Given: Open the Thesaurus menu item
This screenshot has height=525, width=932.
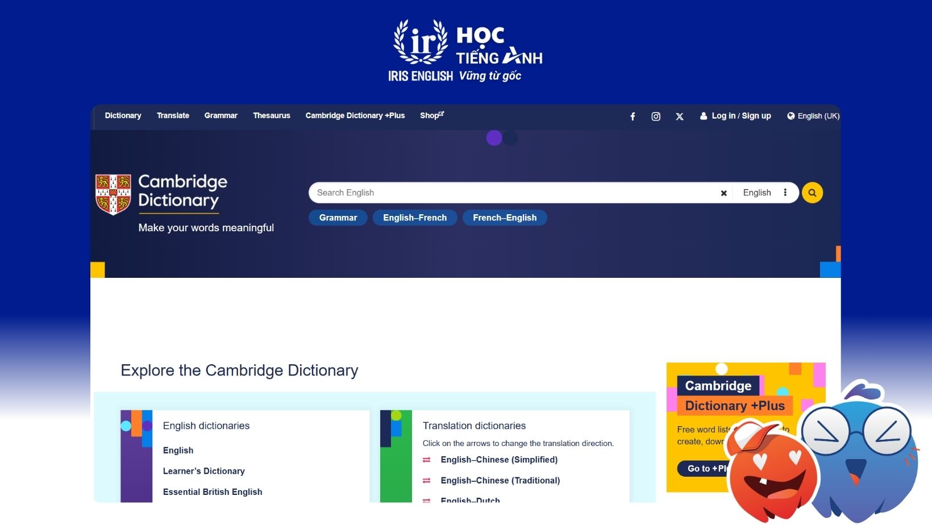Looking at the screenshot, I should (272, 115).
